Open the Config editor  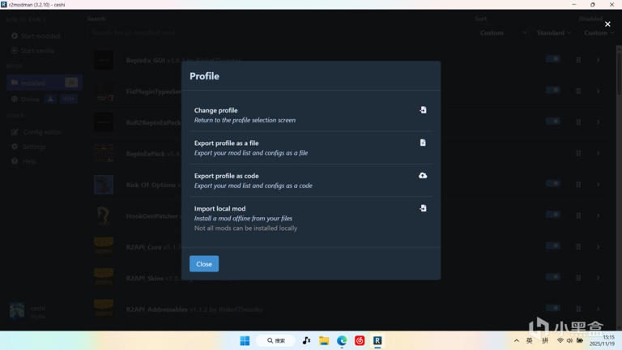click(x=36, y=132)
